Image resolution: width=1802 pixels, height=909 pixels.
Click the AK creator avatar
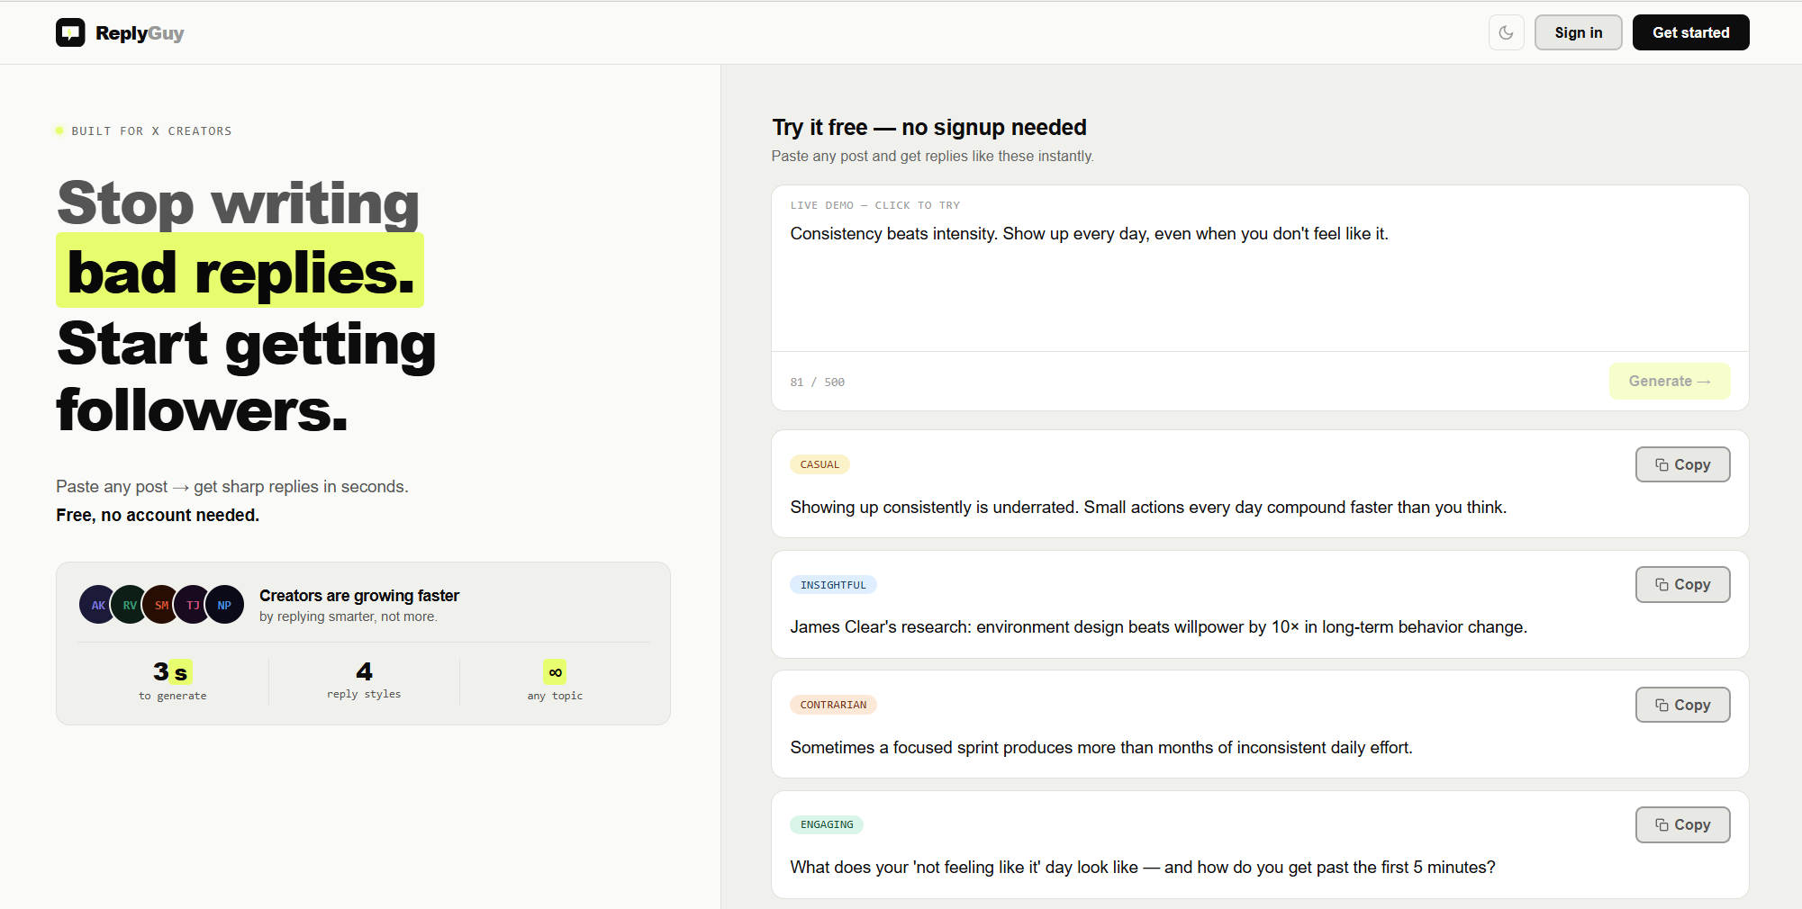point(97,605)
